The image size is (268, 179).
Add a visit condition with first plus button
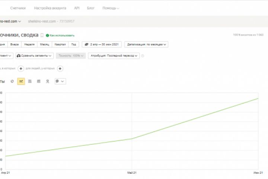point(21,69)
